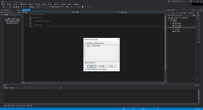Click 예(Y) in the build dialog
Image resolution: width=203 pixels, height=110 pixels.
91,66
